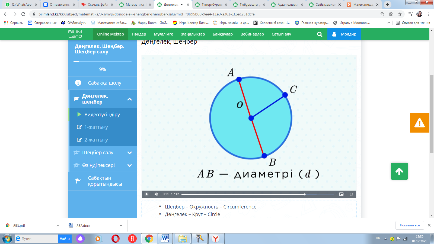Open the video in fullscreen
Screen dimensions: 434x244
pos(351,194)
